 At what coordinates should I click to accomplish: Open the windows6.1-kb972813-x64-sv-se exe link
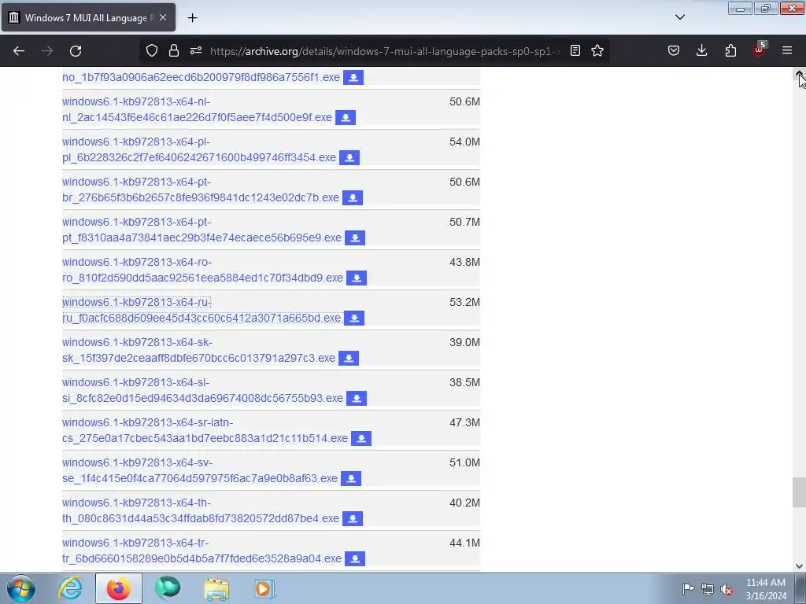click(200, 470)
